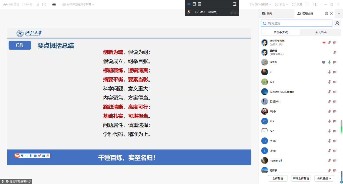Unmute microphone of participant han
This screenshot has width=343, height=184.
coord(329,131)
